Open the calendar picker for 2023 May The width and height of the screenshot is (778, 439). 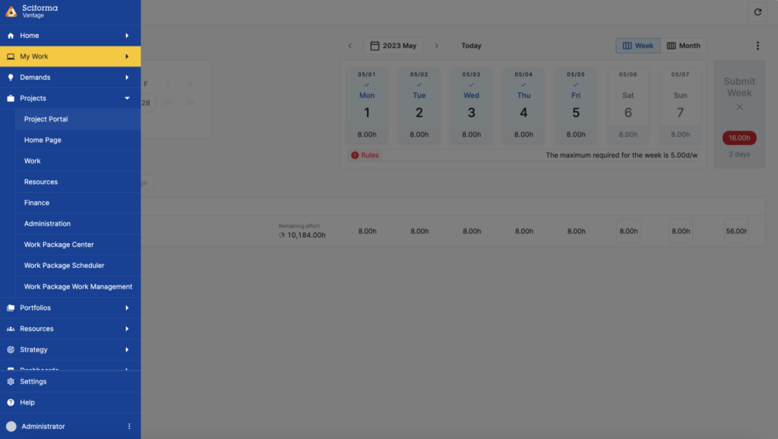click(393, 46)
